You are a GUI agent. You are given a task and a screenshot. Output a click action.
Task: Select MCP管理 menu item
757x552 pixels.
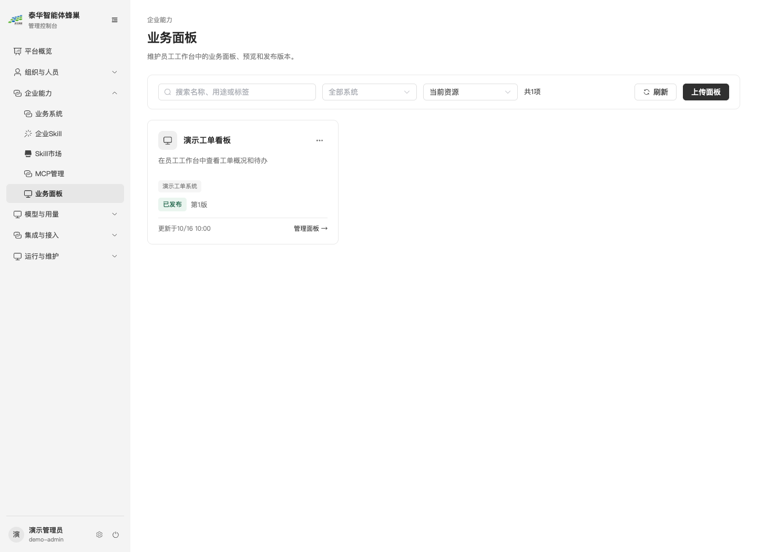coord(65,173)
